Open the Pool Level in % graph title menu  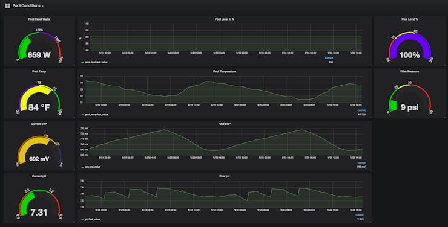click(224, 19)
